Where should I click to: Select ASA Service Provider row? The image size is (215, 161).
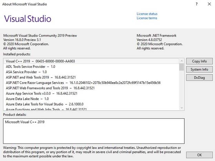coord(91,72)
